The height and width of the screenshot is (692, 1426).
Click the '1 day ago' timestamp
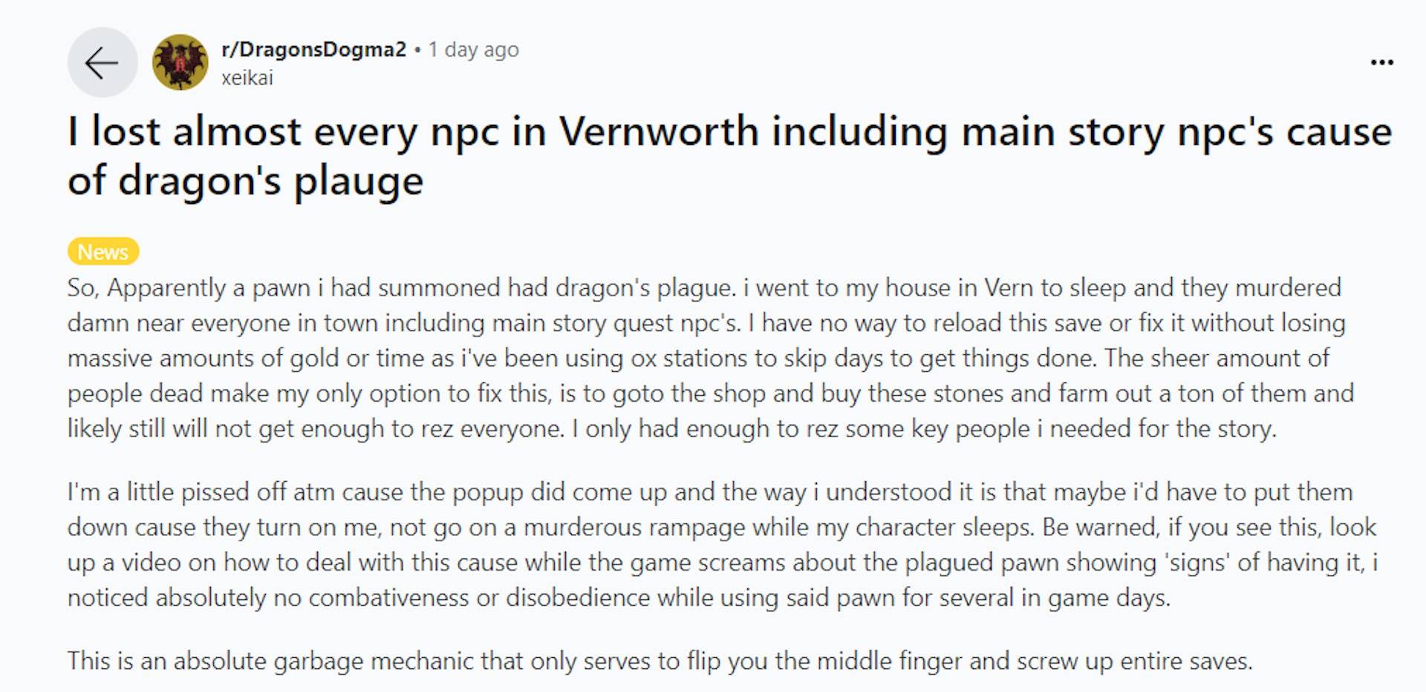tap(473, 50)
